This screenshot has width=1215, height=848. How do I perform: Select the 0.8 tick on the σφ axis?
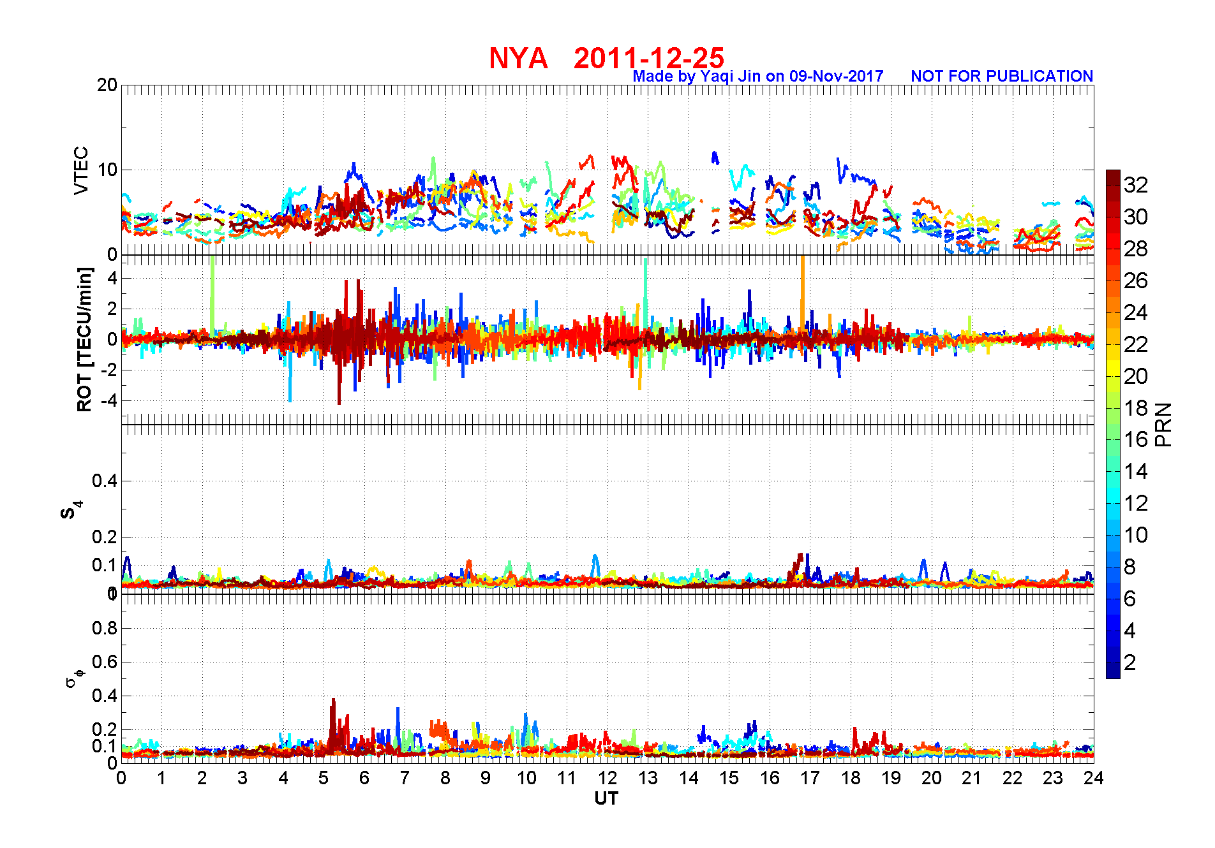[105, 628]
